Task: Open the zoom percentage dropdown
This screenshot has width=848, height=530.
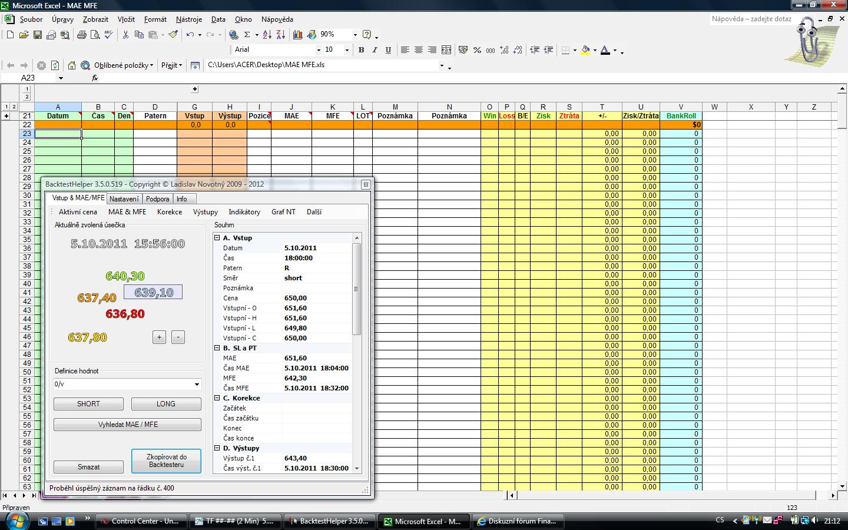Action: (355, 35)
